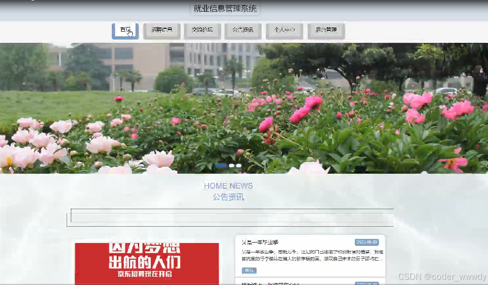Open the red 京东招募 recruitment image
The height and width of the screenshot is (285, 488).
[147, 263]
